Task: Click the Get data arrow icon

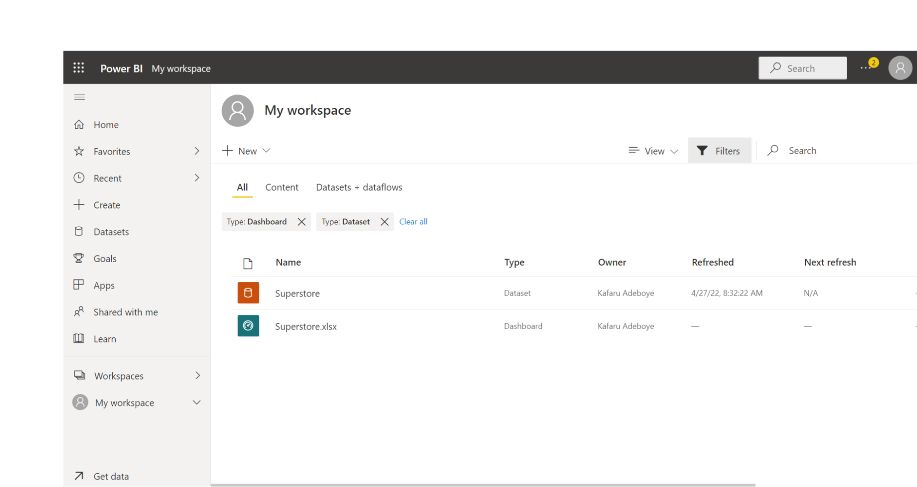Action: (79, 476)
